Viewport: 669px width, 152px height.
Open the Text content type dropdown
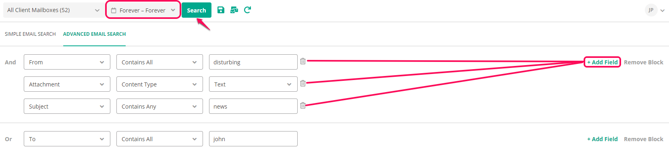(x=253, y=84)
